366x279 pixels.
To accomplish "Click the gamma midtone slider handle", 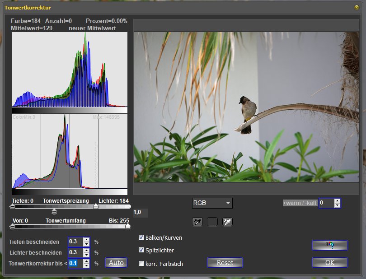I will click(54, 211).
